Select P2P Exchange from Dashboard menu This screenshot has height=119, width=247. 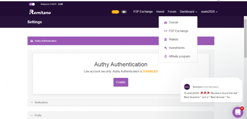pyautogui.click(x=178, y=31)
